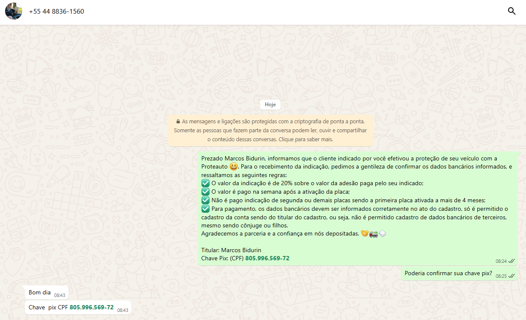Click check mark emoji before "Para pagamento"
Image resolution: width=526 pixels, height=320 pixels.
[206, 209]
